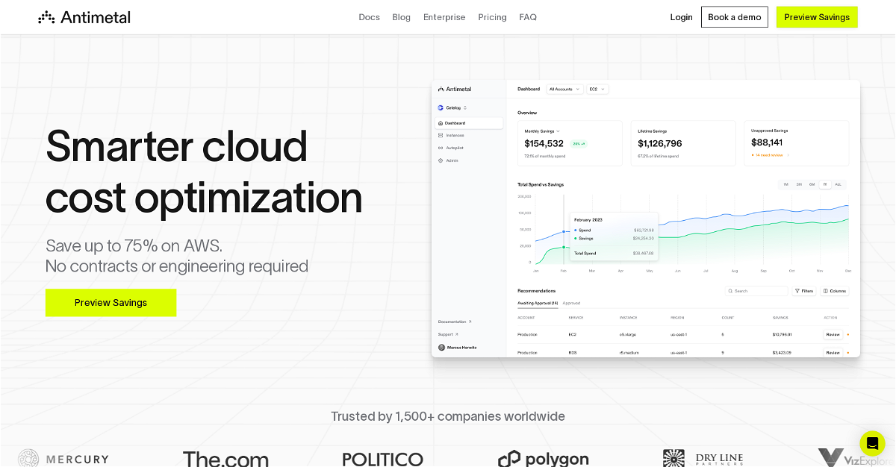Select the ALL chart range
896x467 pixels.
[838, 184]
